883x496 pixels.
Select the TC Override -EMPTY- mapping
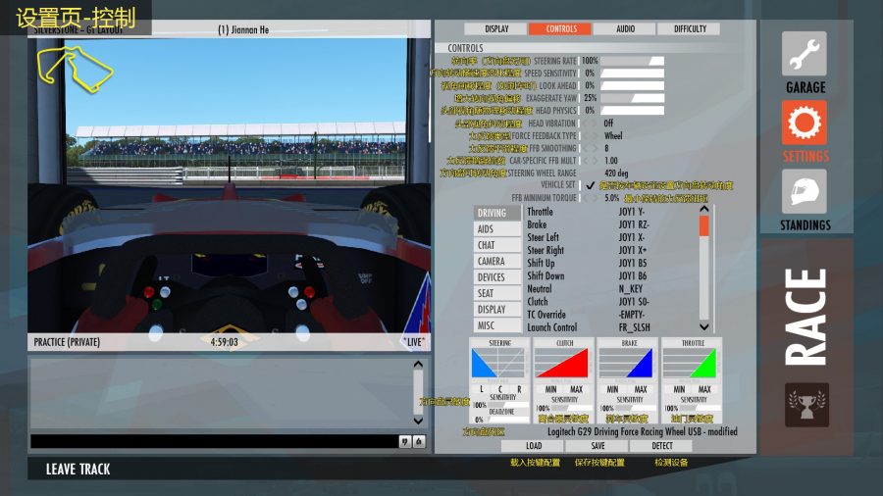610,315
